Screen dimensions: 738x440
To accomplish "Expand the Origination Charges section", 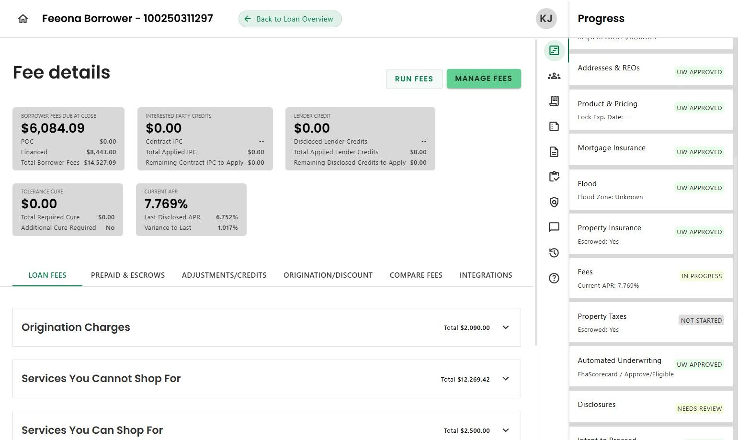I will (506, 327).
